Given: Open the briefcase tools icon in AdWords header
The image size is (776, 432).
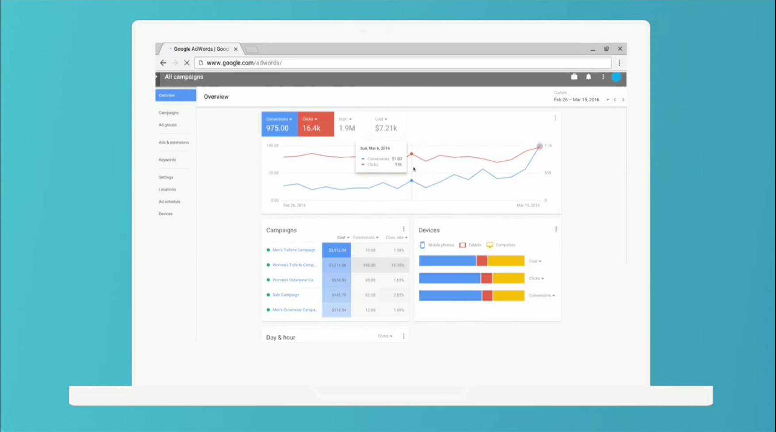Looking at the screenshot, I should click(574, 77).
